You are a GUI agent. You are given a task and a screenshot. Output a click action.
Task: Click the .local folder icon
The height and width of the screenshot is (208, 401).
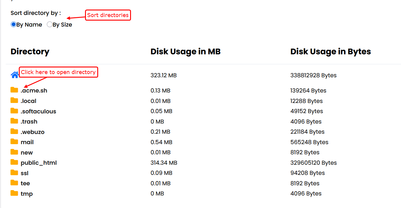[14, 101]
